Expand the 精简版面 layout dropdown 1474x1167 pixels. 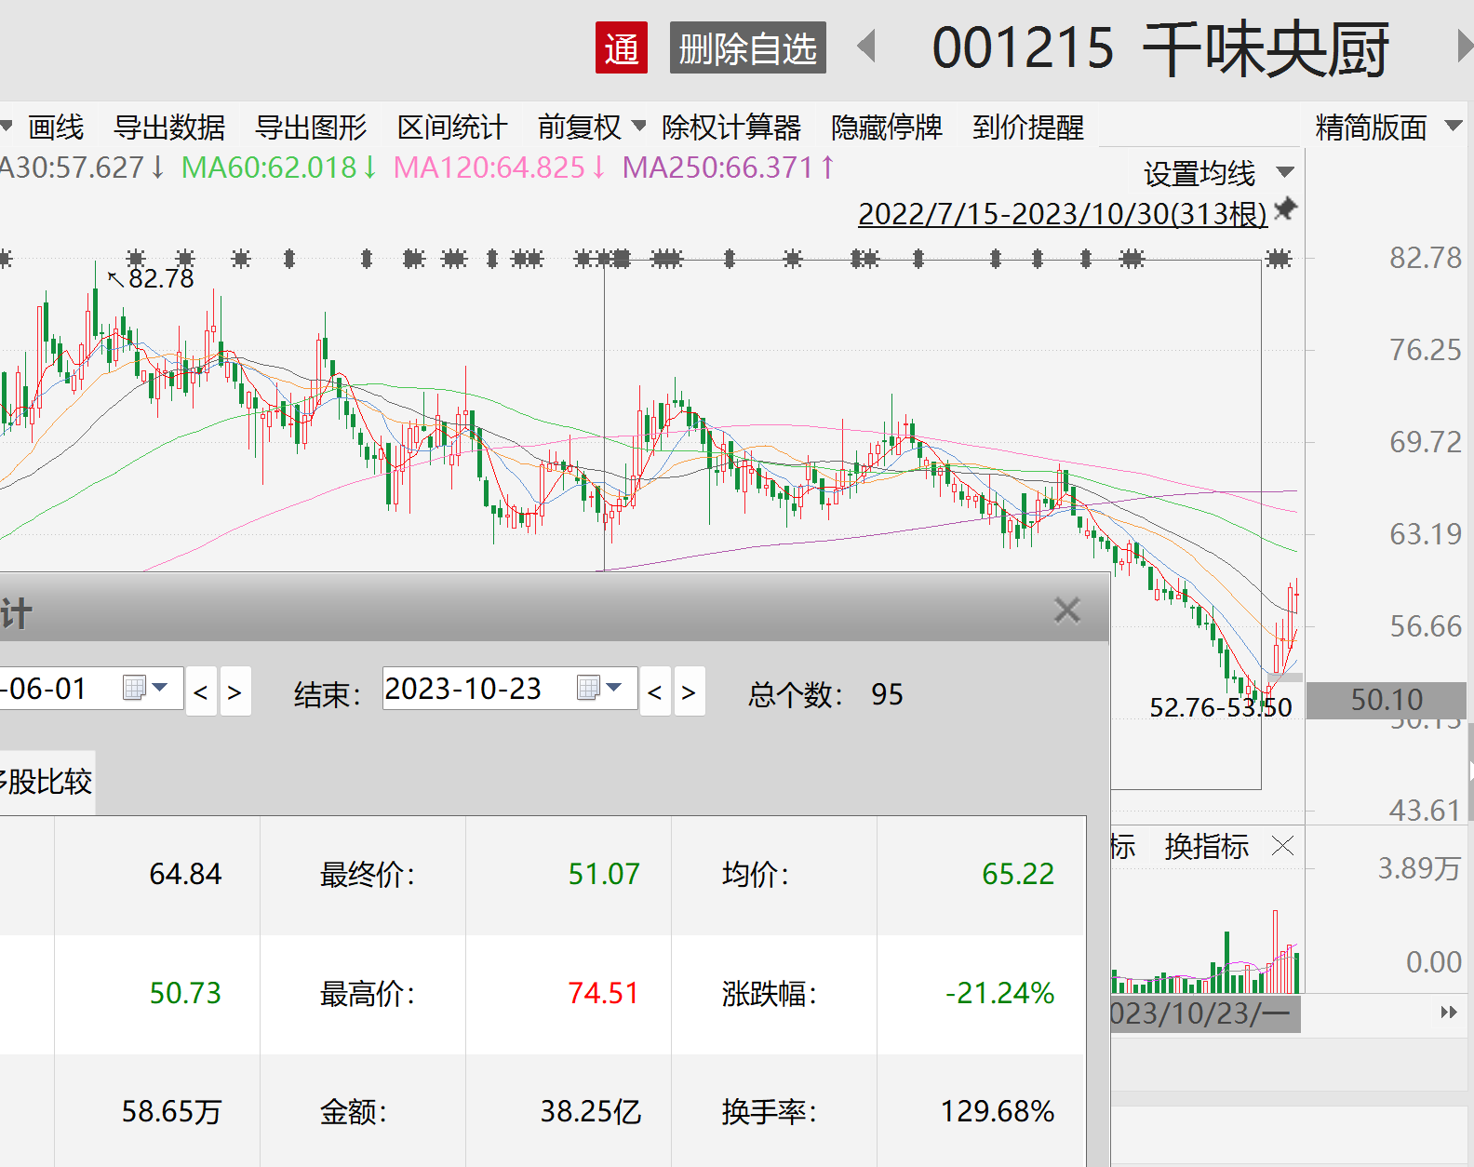tap(1454, 126)
